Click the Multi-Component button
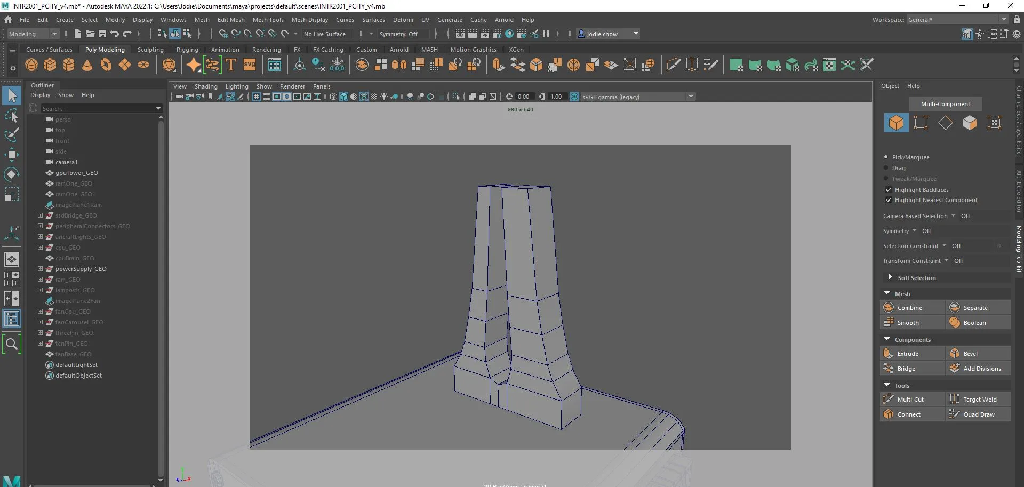This screenshot has height=487, width=1024. pos(945,104)
